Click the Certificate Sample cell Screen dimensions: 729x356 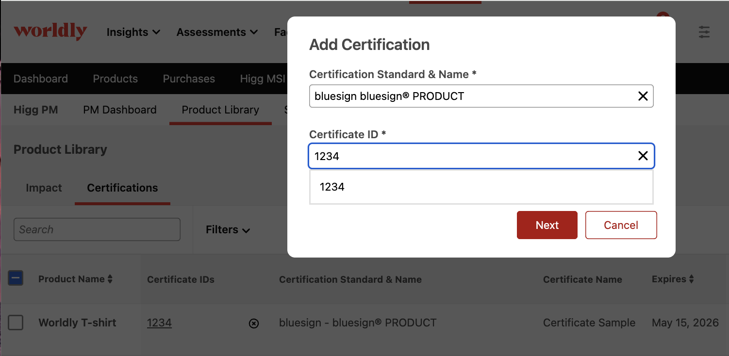pyautogui.click(x=589, y=323)
